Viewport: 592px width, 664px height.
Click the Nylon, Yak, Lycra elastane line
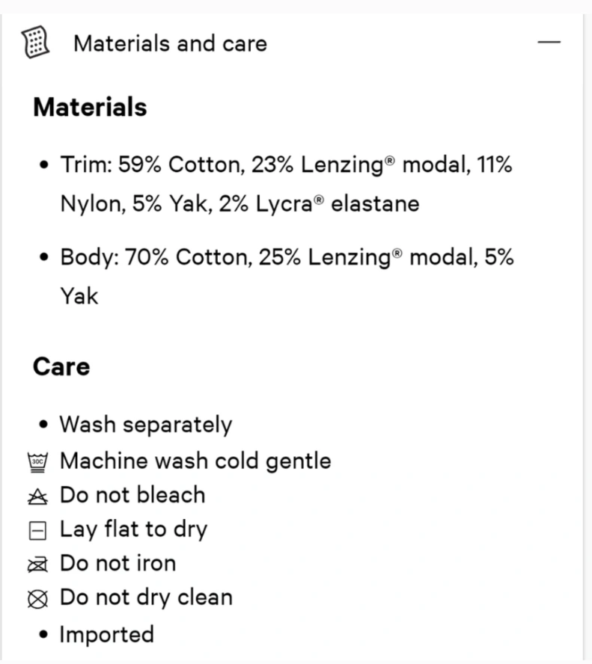(x=239, y=204)
